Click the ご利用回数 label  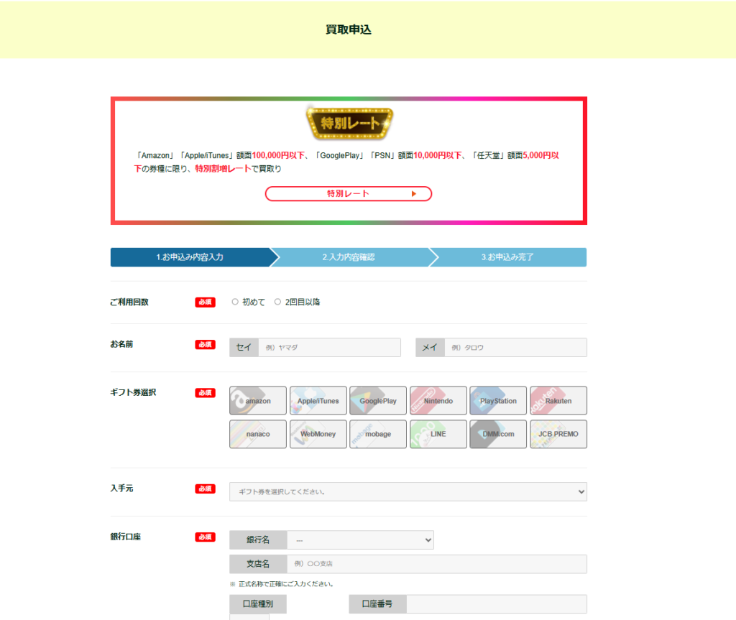pos(129,302)
